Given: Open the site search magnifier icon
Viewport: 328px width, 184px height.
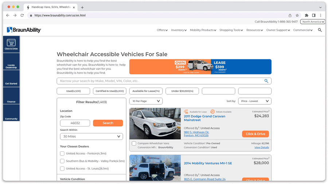Looking at the screenshot, I should coord(320,30).
